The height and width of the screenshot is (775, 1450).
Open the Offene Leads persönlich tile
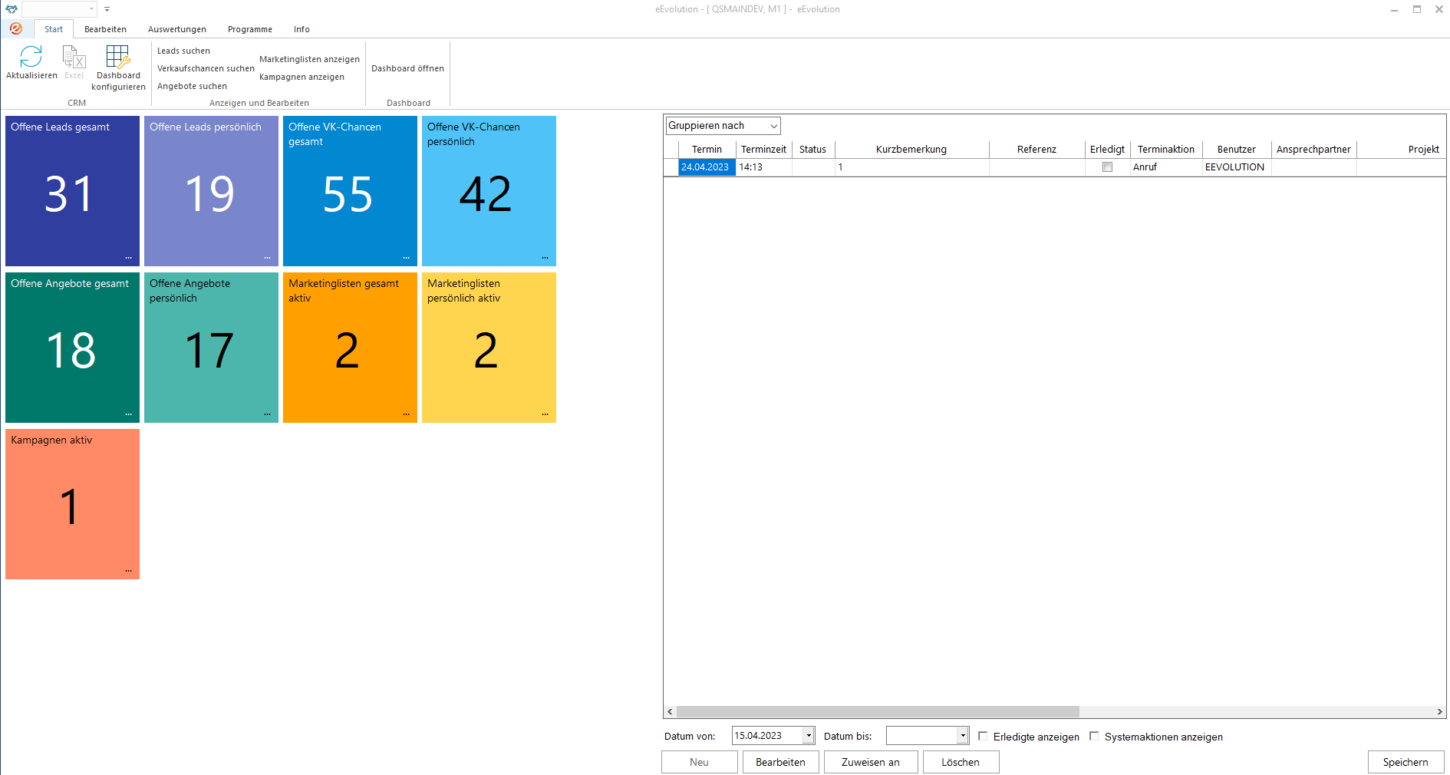pos(211,191)
